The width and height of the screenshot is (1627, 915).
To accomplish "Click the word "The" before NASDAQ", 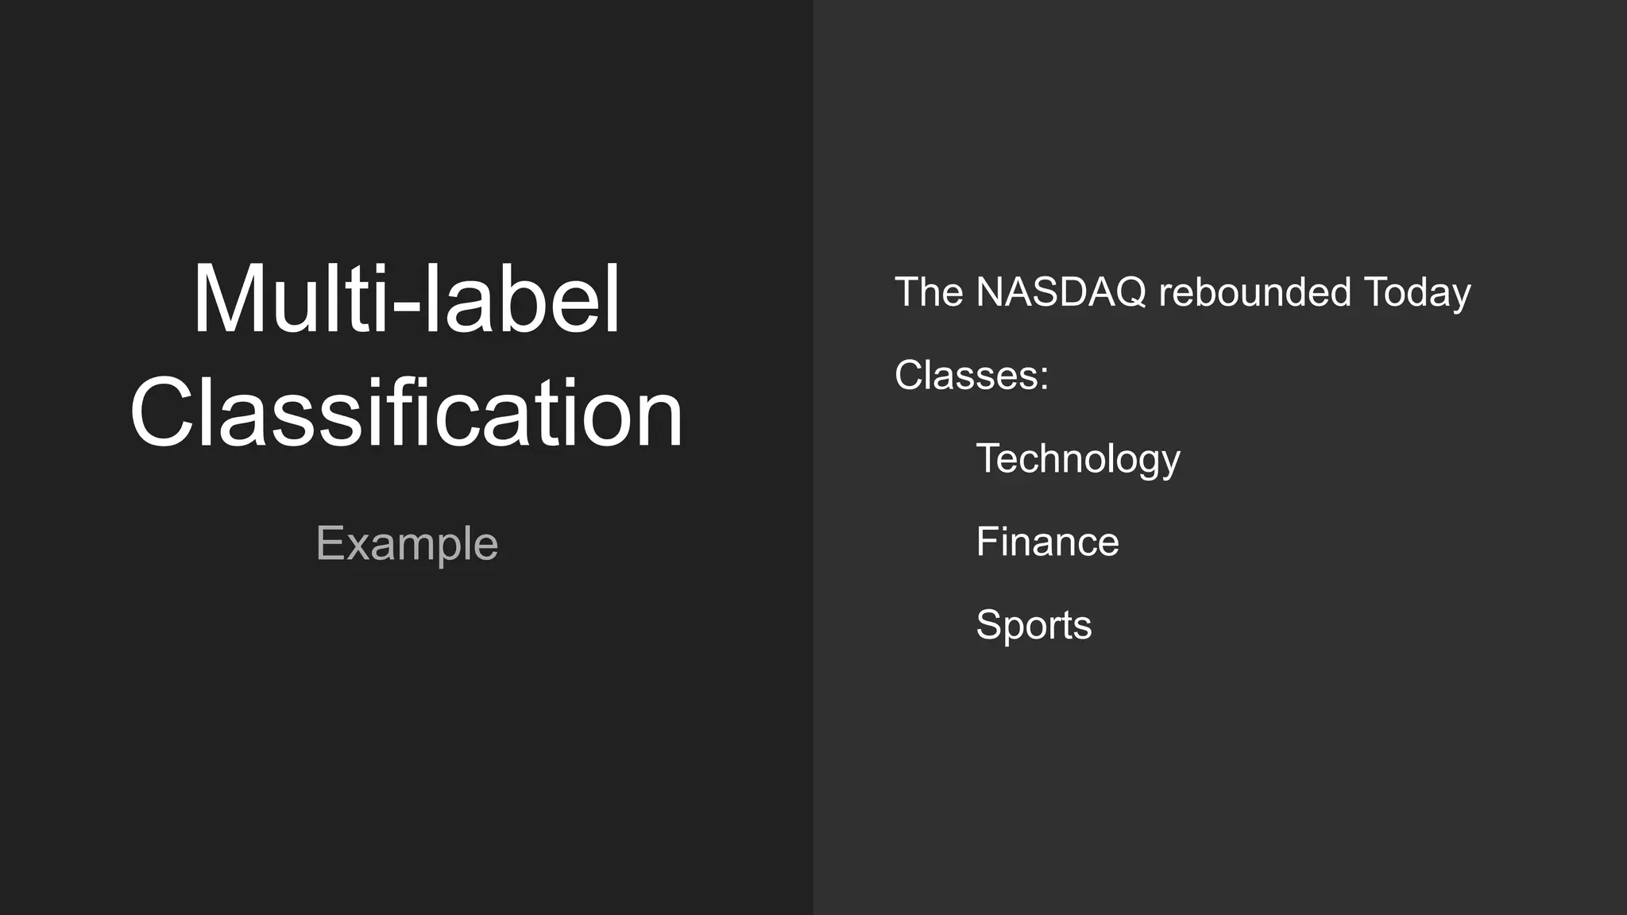I will pos(929,291).
